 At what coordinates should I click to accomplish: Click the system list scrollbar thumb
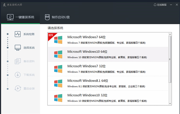170,59
